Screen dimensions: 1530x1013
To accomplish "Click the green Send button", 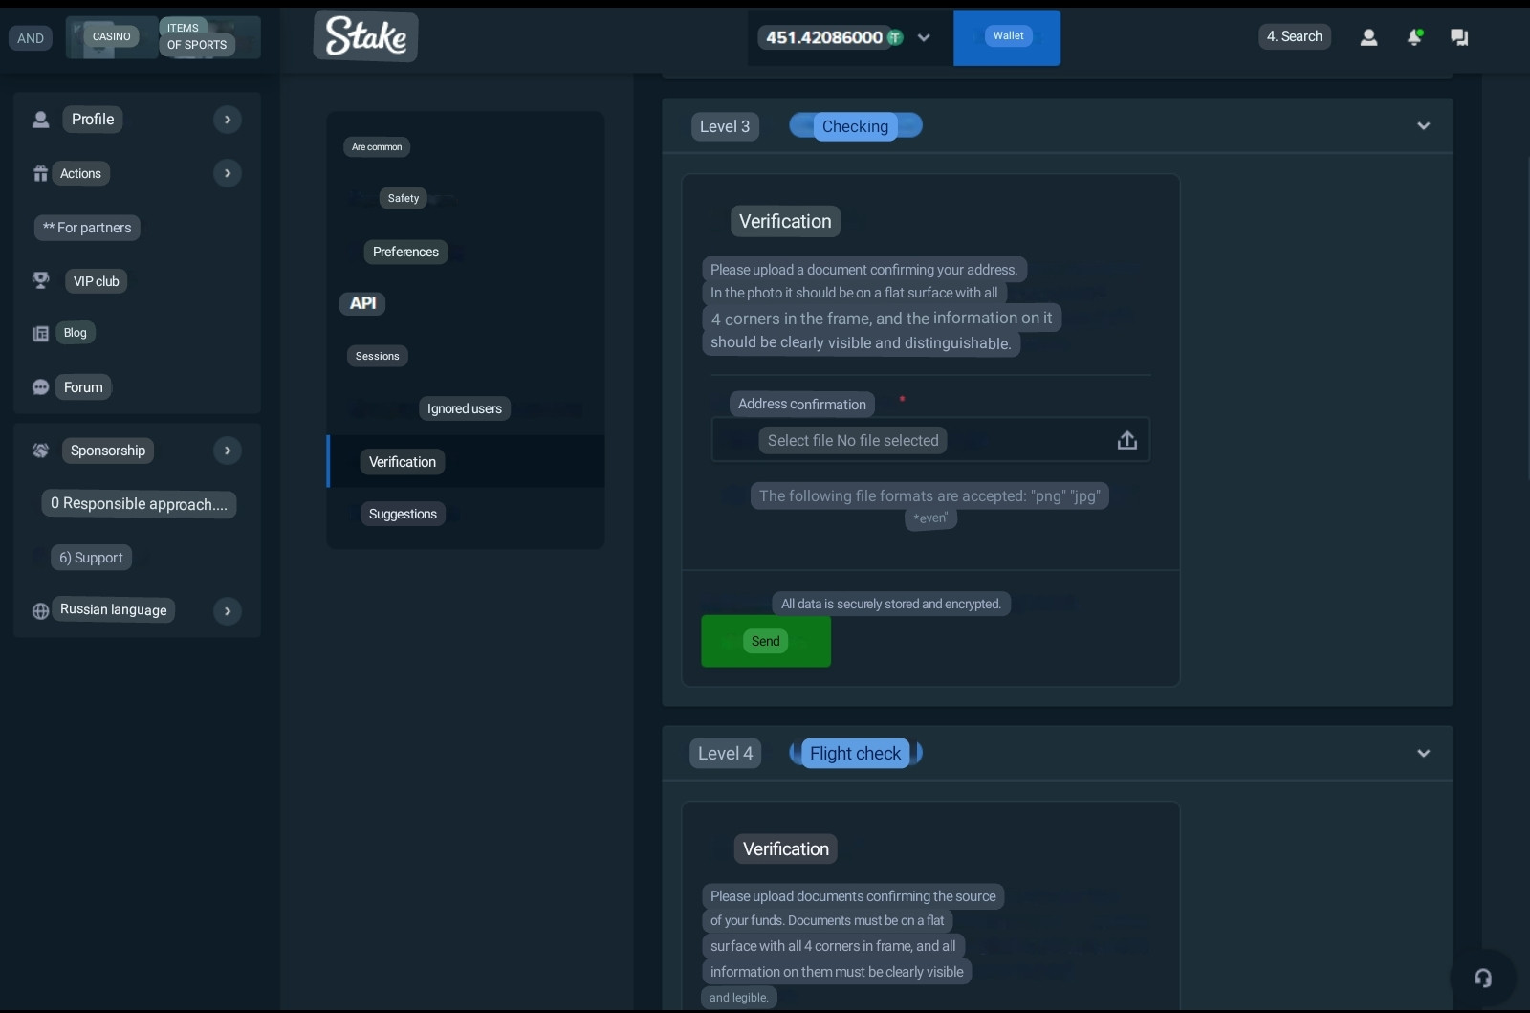I will 766,641.
